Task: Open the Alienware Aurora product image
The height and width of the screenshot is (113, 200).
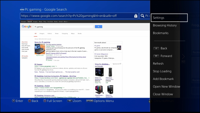Action: 110,72
